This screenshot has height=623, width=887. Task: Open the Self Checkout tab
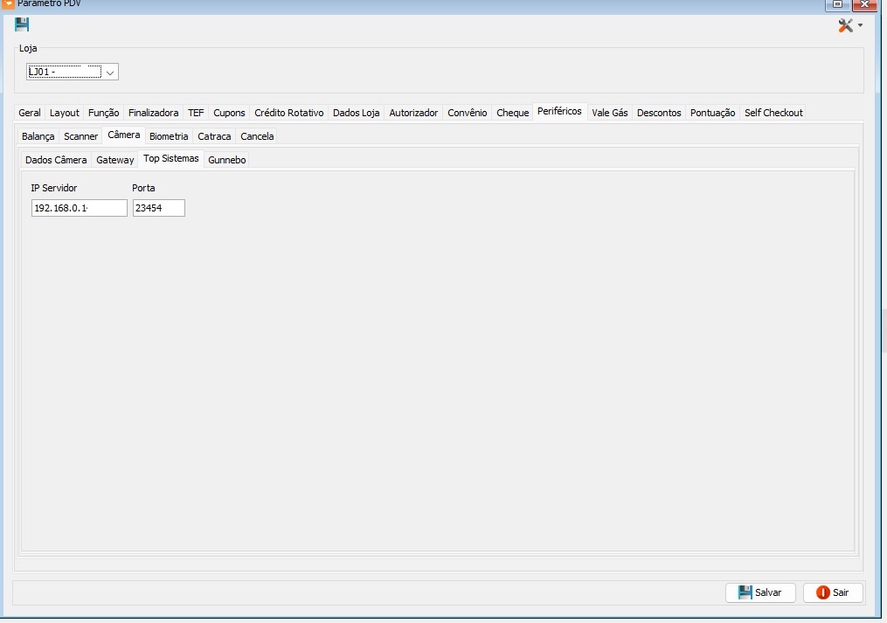pos(773,113)
